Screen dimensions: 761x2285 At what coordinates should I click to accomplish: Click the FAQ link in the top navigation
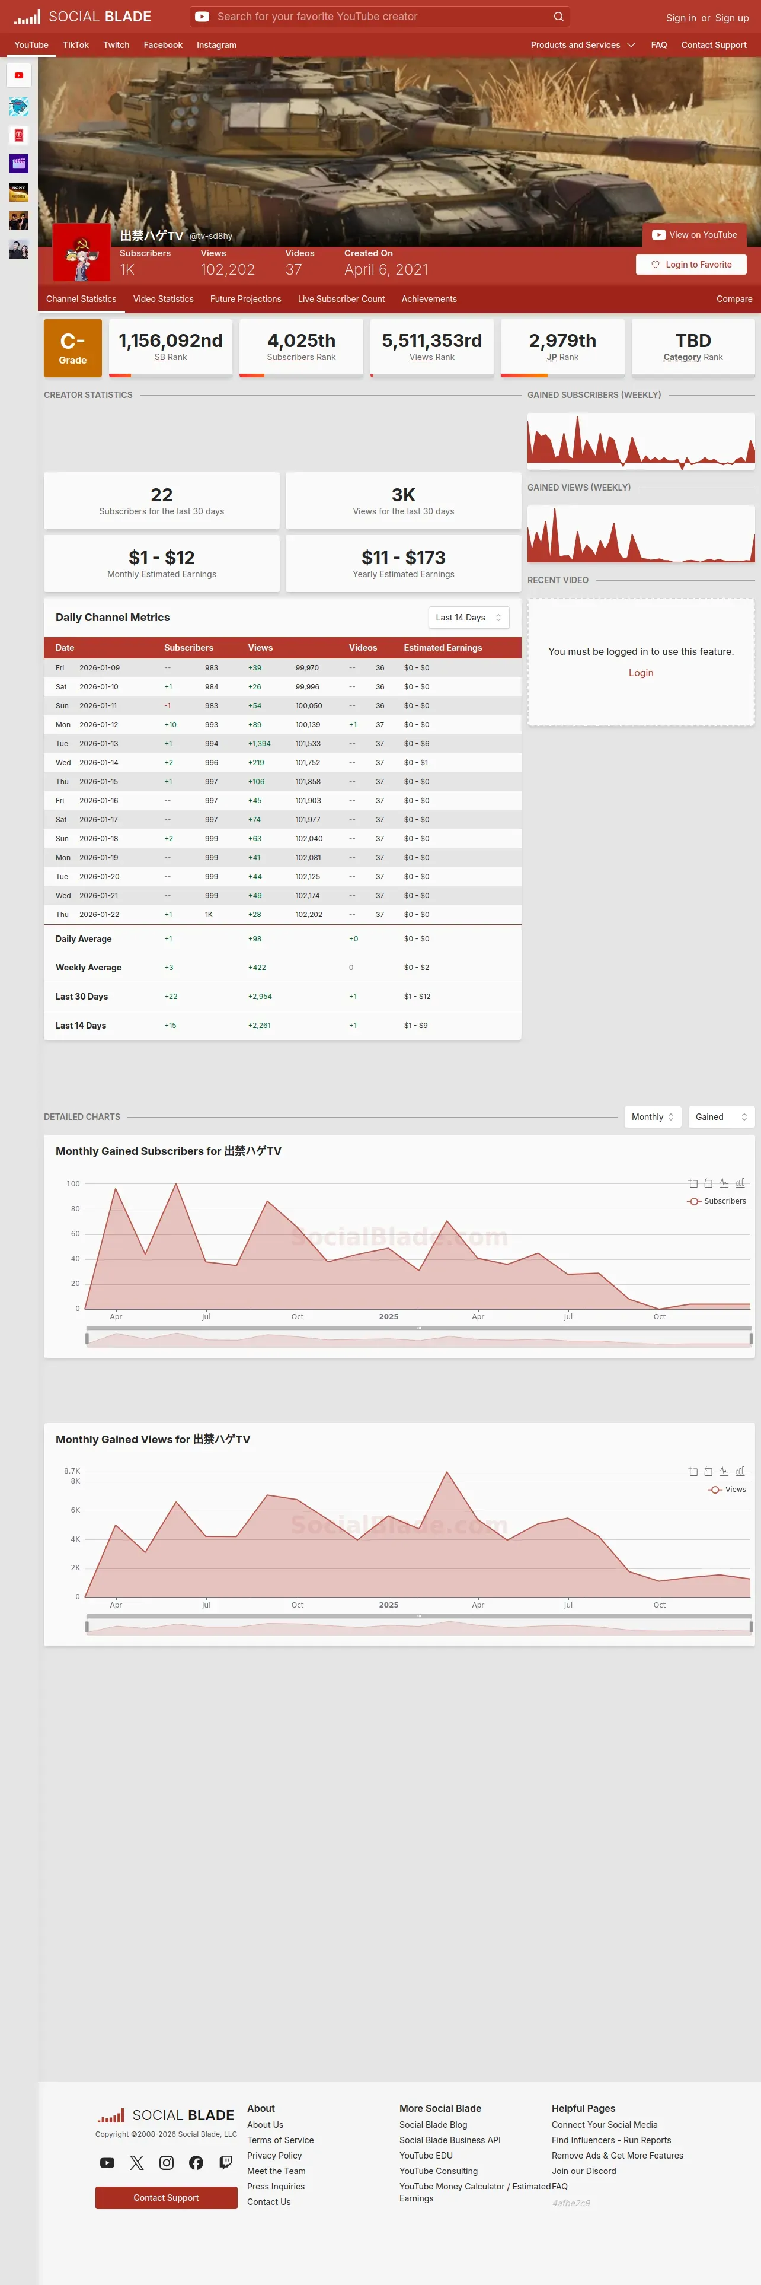click(x=659, y=45)
